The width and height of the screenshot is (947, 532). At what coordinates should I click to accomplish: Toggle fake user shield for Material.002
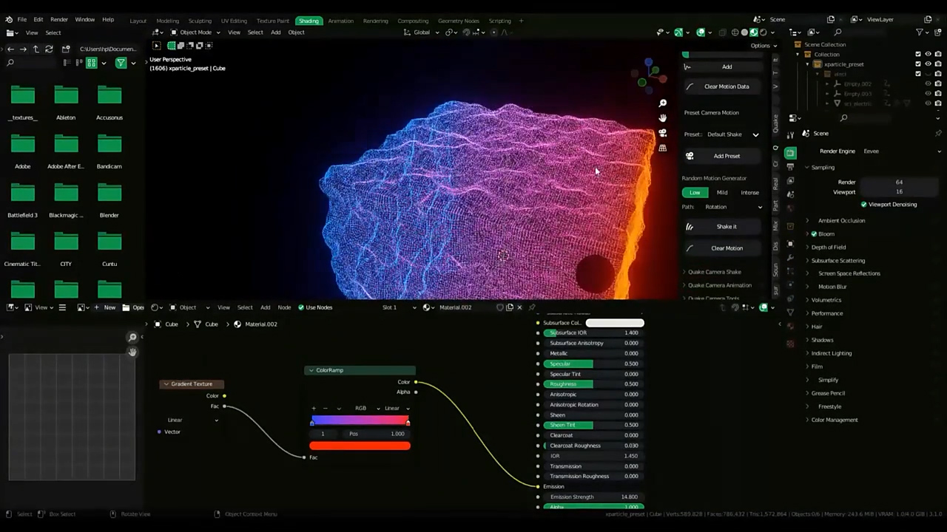click(499, 307)
